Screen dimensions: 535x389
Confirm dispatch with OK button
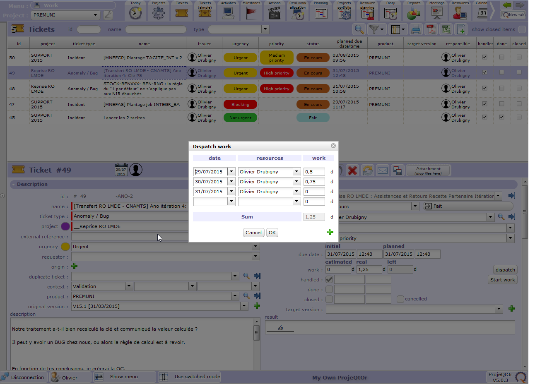point(272,233)
